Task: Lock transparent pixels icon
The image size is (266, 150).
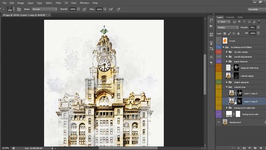Action: pos(224,33)
